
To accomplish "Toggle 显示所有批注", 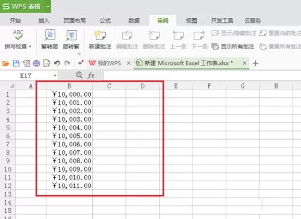I will coord(233,47).
